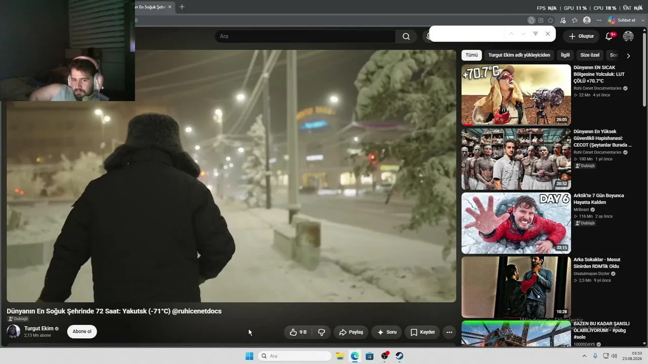Open File Explorer from taskbar
The image size is (648, 364).
(x=340, y=356)
